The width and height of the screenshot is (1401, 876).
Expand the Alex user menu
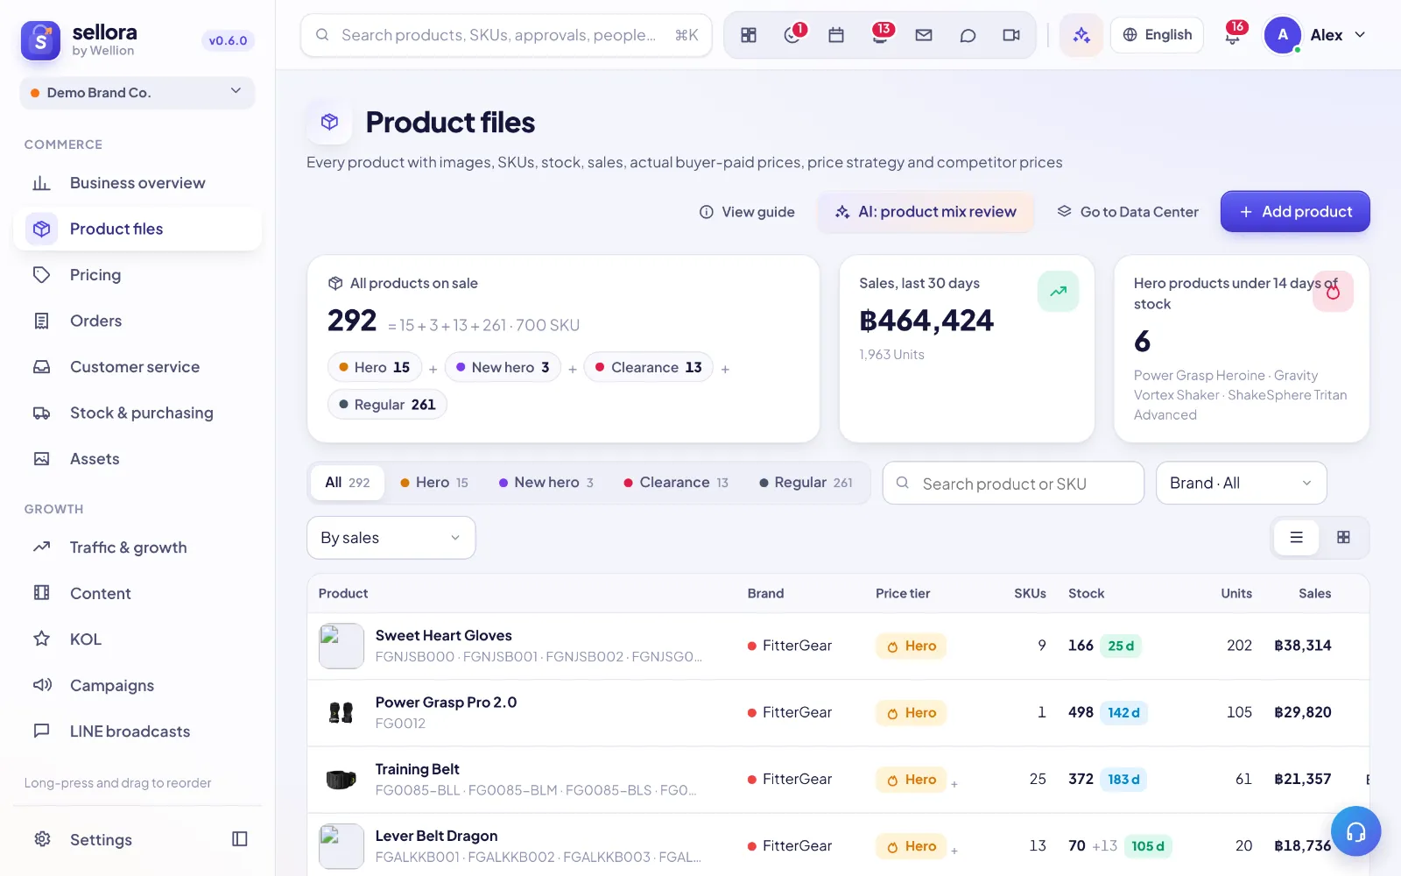1315,35
